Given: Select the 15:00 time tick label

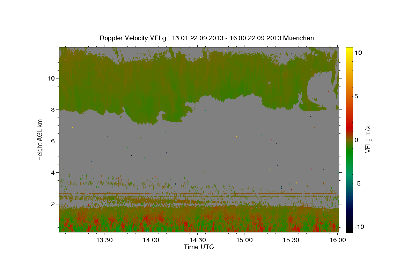Looking at the screenshot, I should [x=244, y=240].
